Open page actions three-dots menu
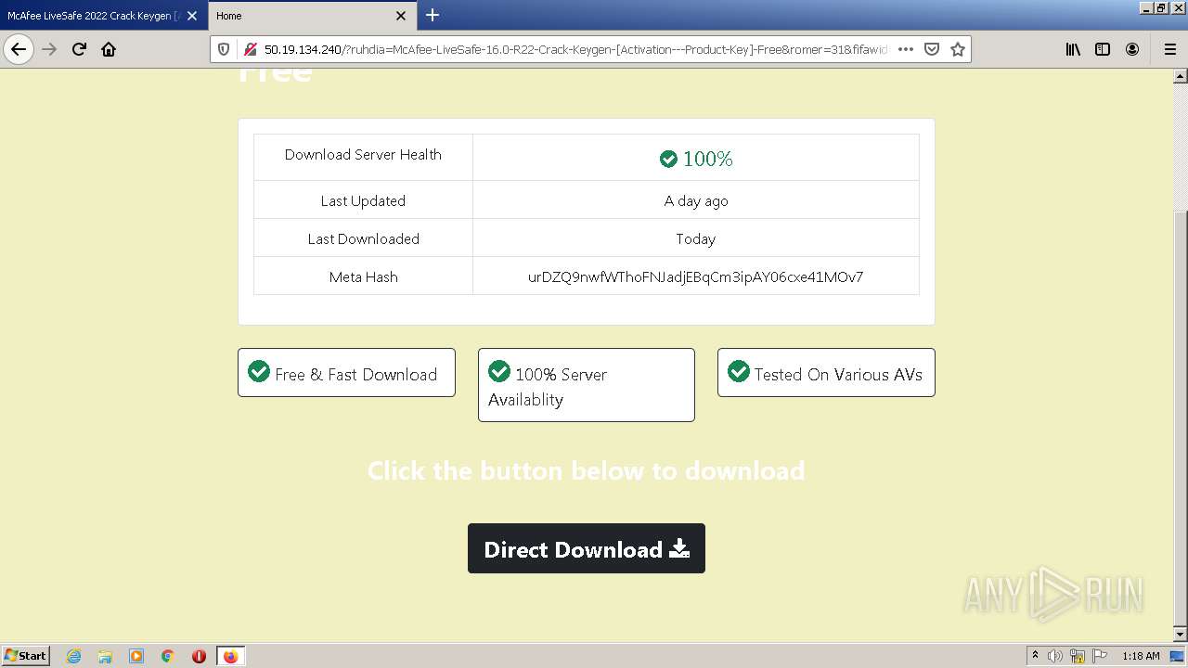The image size is (1188, 668). pos(906,49)
